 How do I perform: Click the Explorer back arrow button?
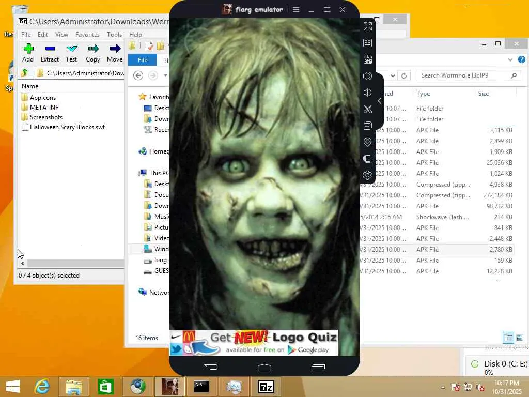[138, 75]
